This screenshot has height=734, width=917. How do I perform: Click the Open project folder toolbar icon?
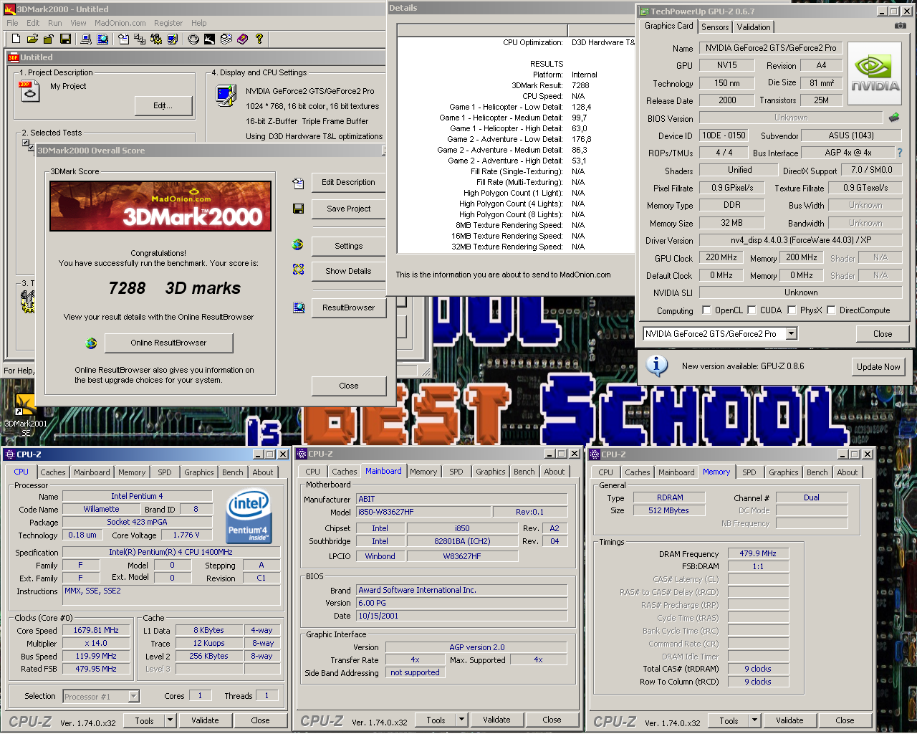click(32, 39)
